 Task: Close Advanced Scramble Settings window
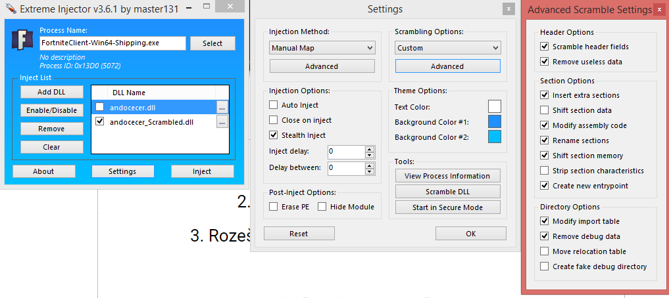click(658, 11)
